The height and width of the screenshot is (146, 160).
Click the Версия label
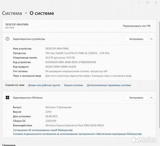point(17,112)
